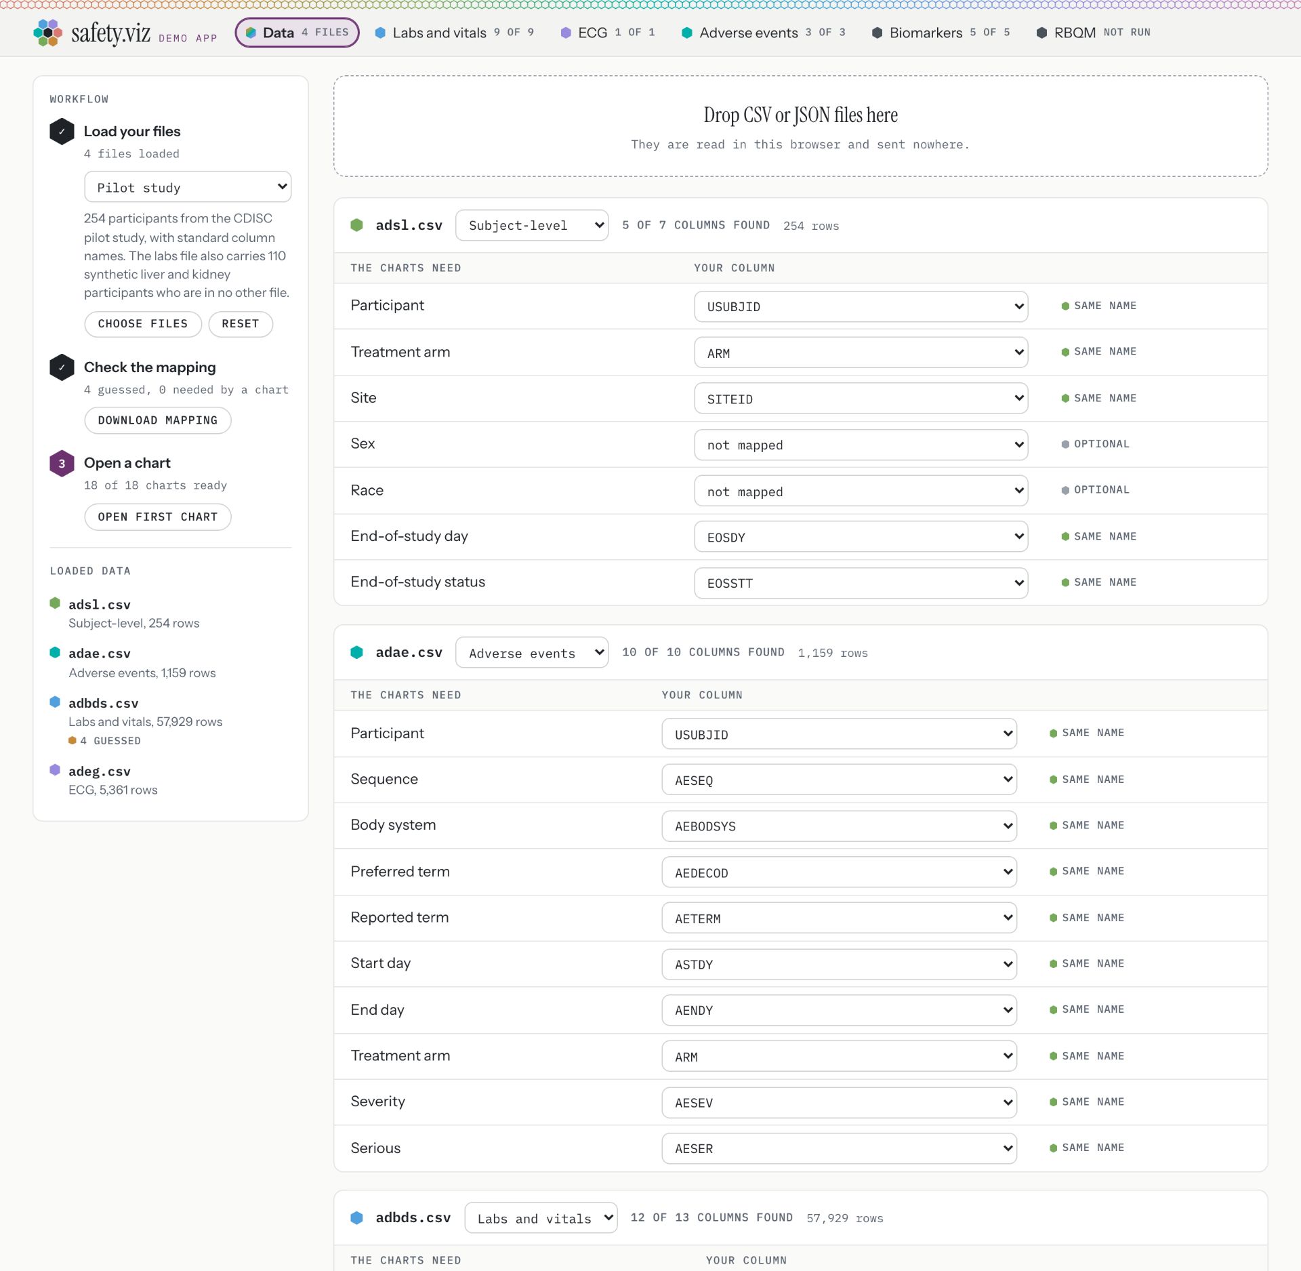Screen dimensions: 1301x1271
Task: Click adae.csv teal hexagon in Loaded Data
Action: click(x=55, y=652)
